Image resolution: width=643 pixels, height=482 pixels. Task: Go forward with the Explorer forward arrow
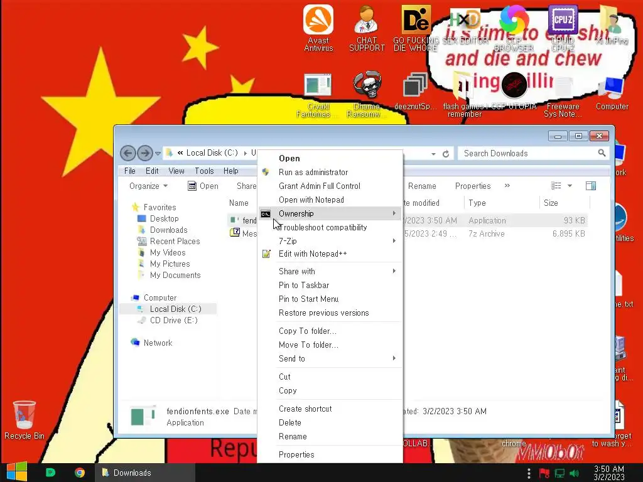click(x=145, y=153)
